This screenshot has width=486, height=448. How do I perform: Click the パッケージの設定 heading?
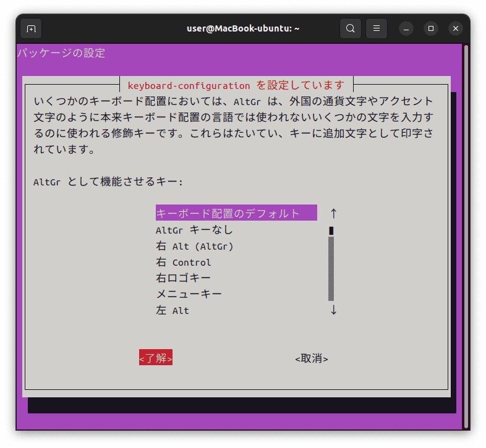click(x=61, y=53)
